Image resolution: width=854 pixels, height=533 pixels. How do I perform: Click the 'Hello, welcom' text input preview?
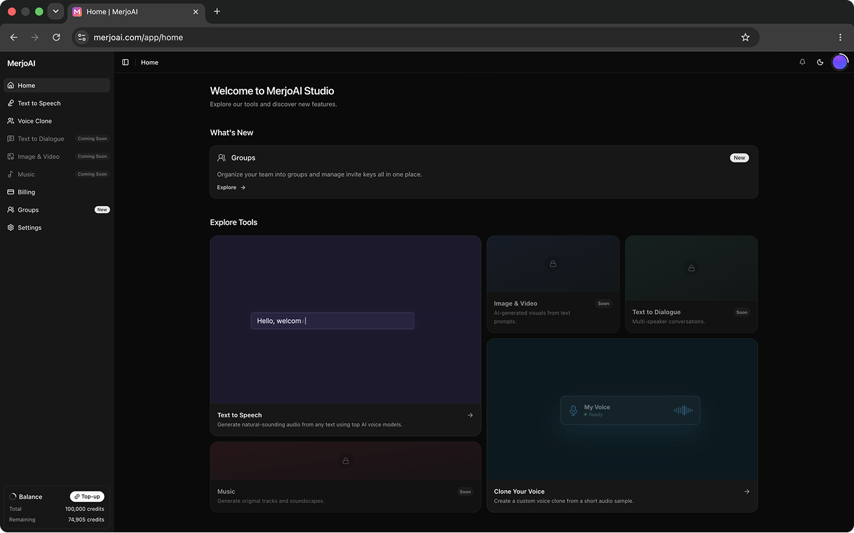(333, 321)
